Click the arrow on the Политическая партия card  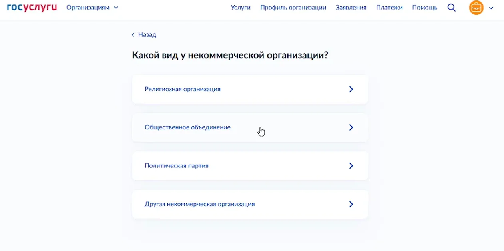point(351,166)
